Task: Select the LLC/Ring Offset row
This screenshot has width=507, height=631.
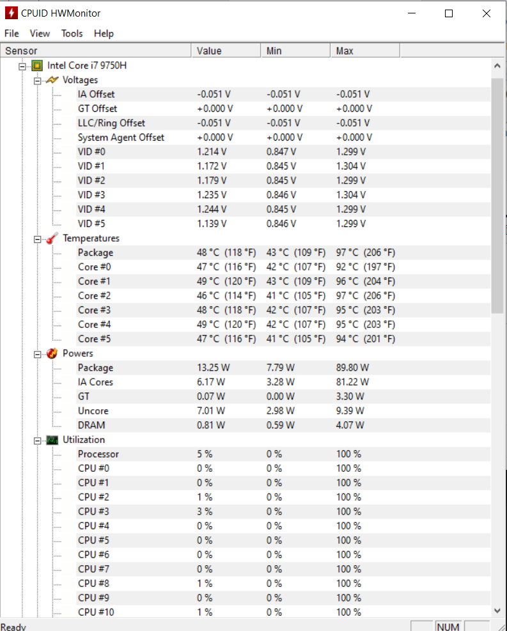Action: pos(283,123)
